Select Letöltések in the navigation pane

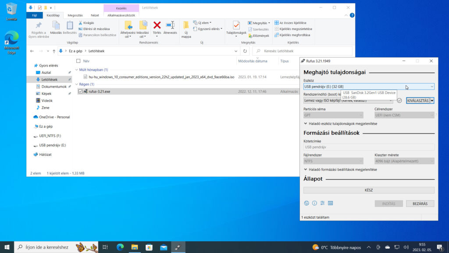point(49,80)
